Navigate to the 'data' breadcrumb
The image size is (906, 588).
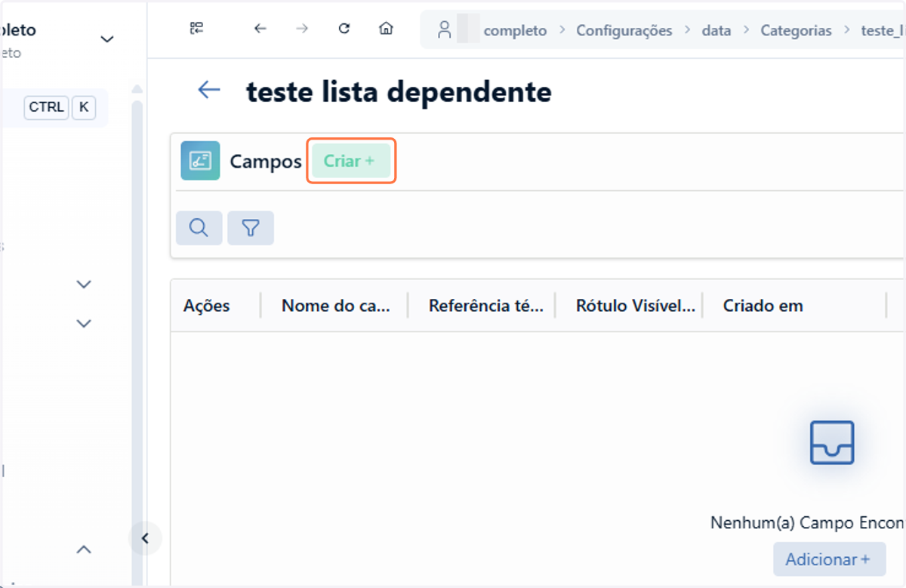tap(716, 31)
